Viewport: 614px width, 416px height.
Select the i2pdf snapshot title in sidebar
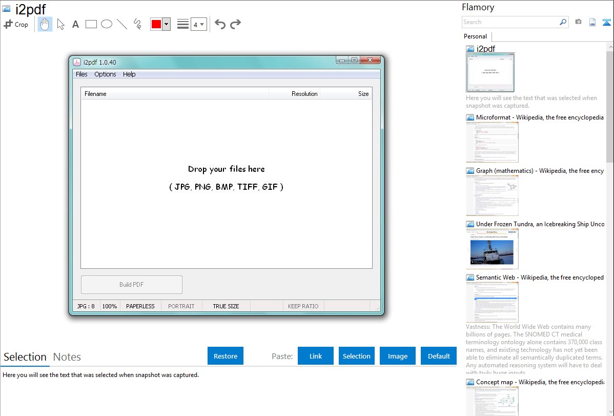click(x=485, y=49)
